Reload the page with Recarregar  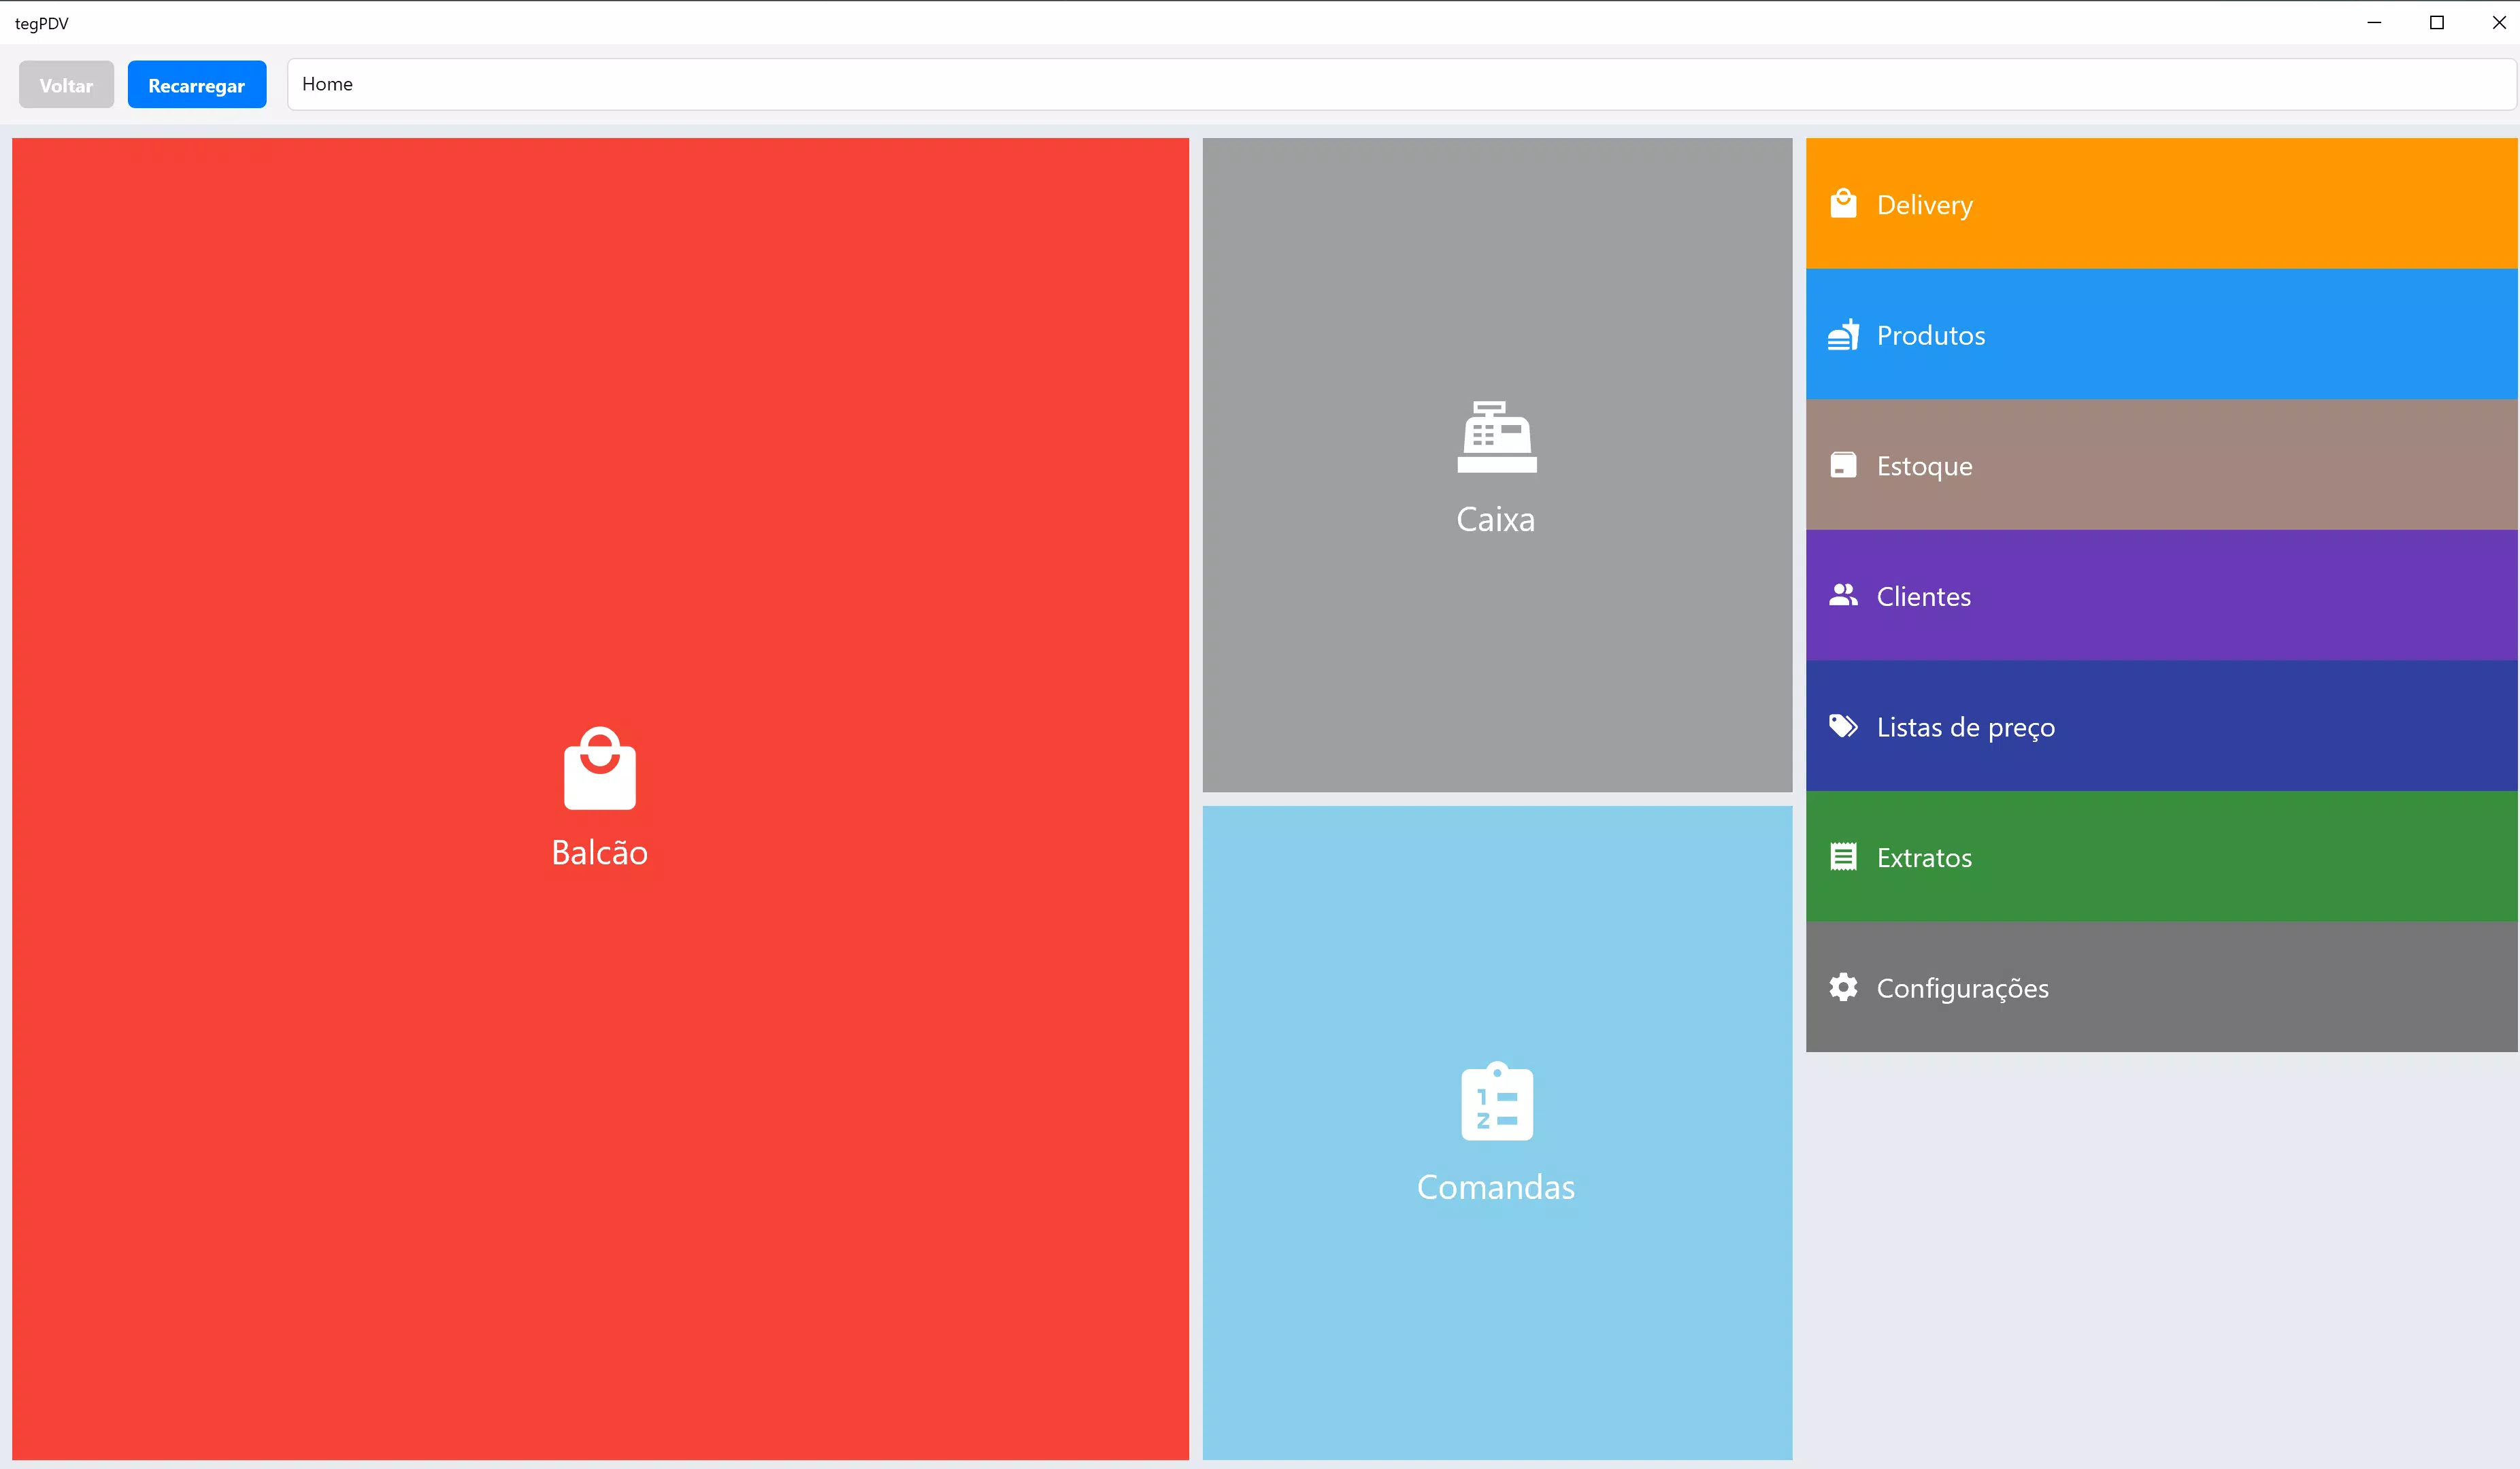[197, 85]
